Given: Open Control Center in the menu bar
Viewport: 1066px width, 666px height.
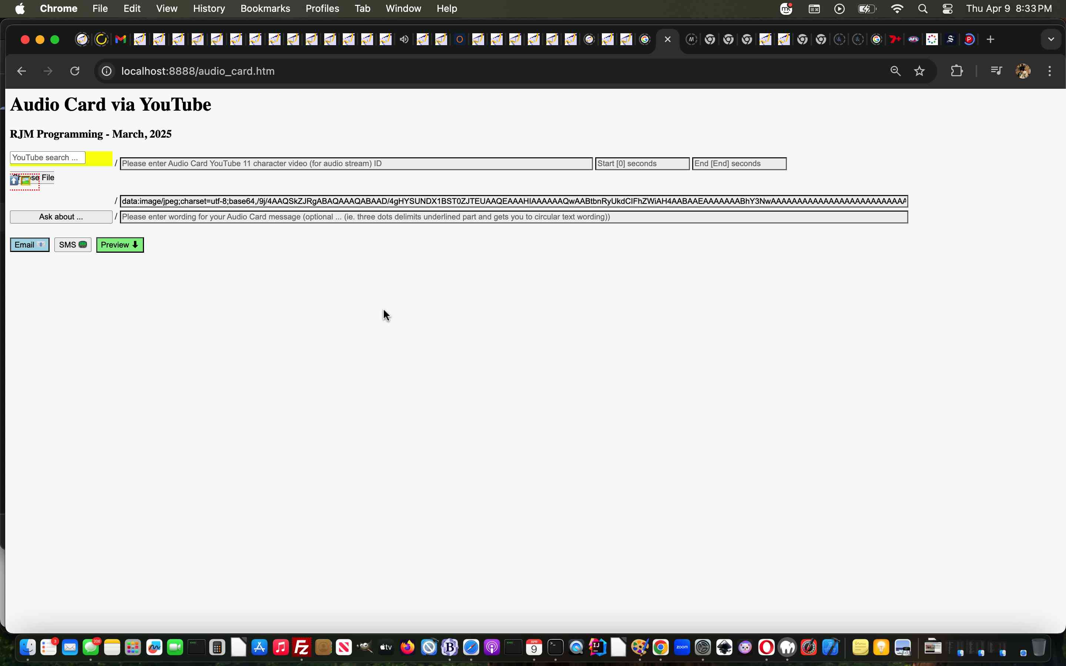Looking at the screenshot, I should 948,9.
